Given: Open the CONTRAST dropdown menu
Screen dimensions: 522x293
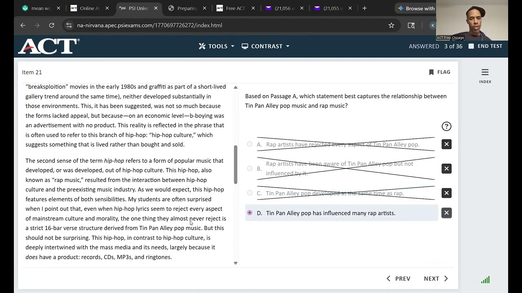Looking at the screenshot, I should pos(265,46).
